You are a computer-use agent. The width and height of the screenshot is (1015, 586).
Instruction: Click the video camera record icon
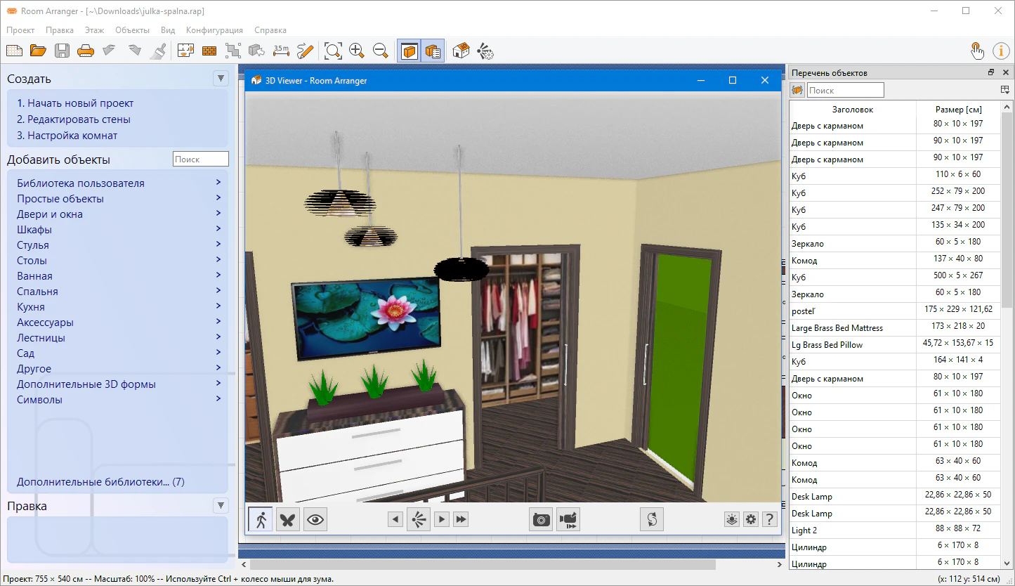[x=568, y=519]
